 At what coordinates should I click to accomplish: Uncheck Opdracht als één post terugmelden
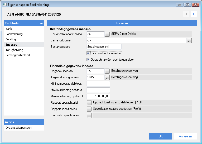coord(88,60)
